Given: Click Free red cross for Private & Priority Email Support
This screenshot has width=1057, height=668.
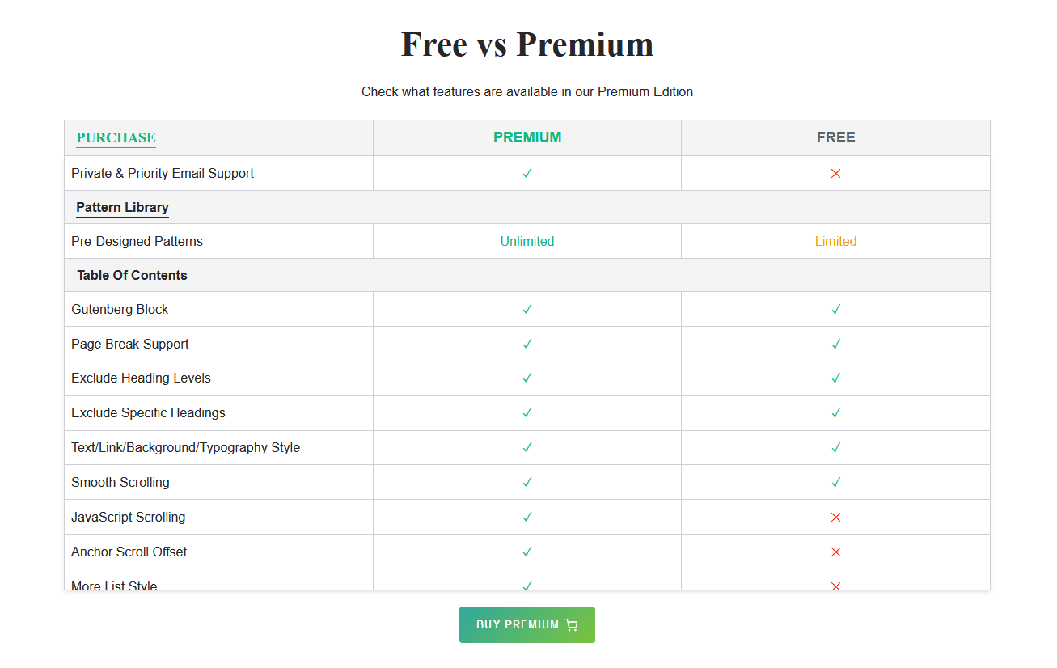Looking at the screenshot, I should (x=835, y=173).
